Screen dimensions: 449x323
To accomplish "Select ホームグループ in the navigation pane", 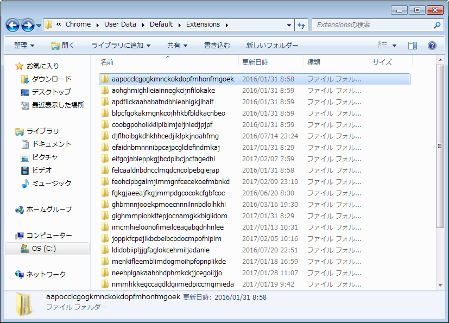I will coord(43,210).
